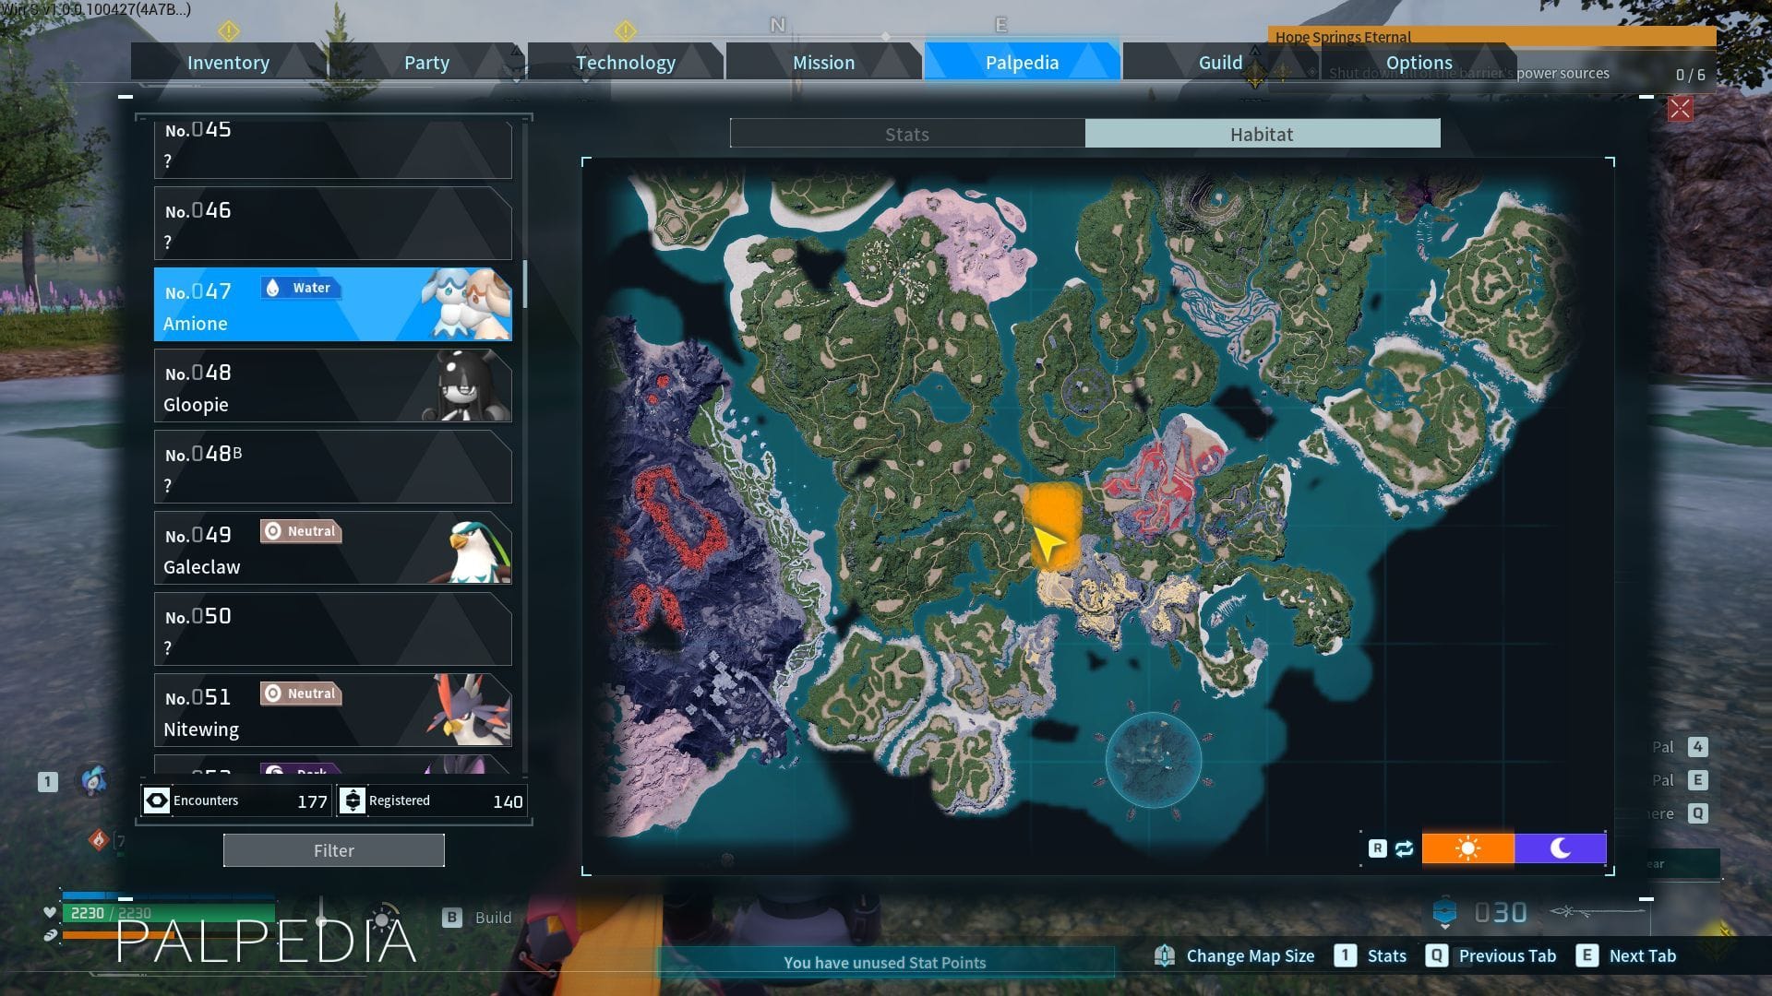Click the Previous Tab hint
The width and height of the screenshot is (1772, 996).
[1507, 956]
